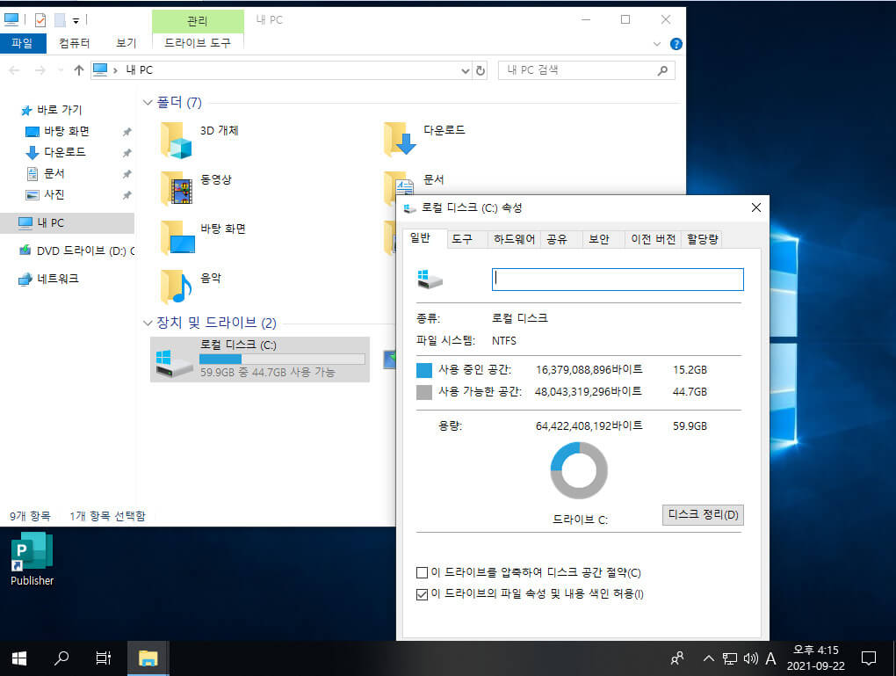Switch to the 도구 tab
The width and height of the screenshot is (896, 676).
462,239
